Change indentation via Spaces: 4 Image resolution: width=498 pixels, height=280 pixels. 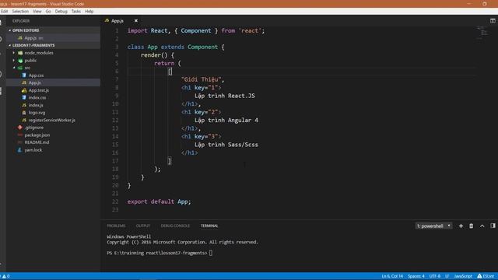416,276
